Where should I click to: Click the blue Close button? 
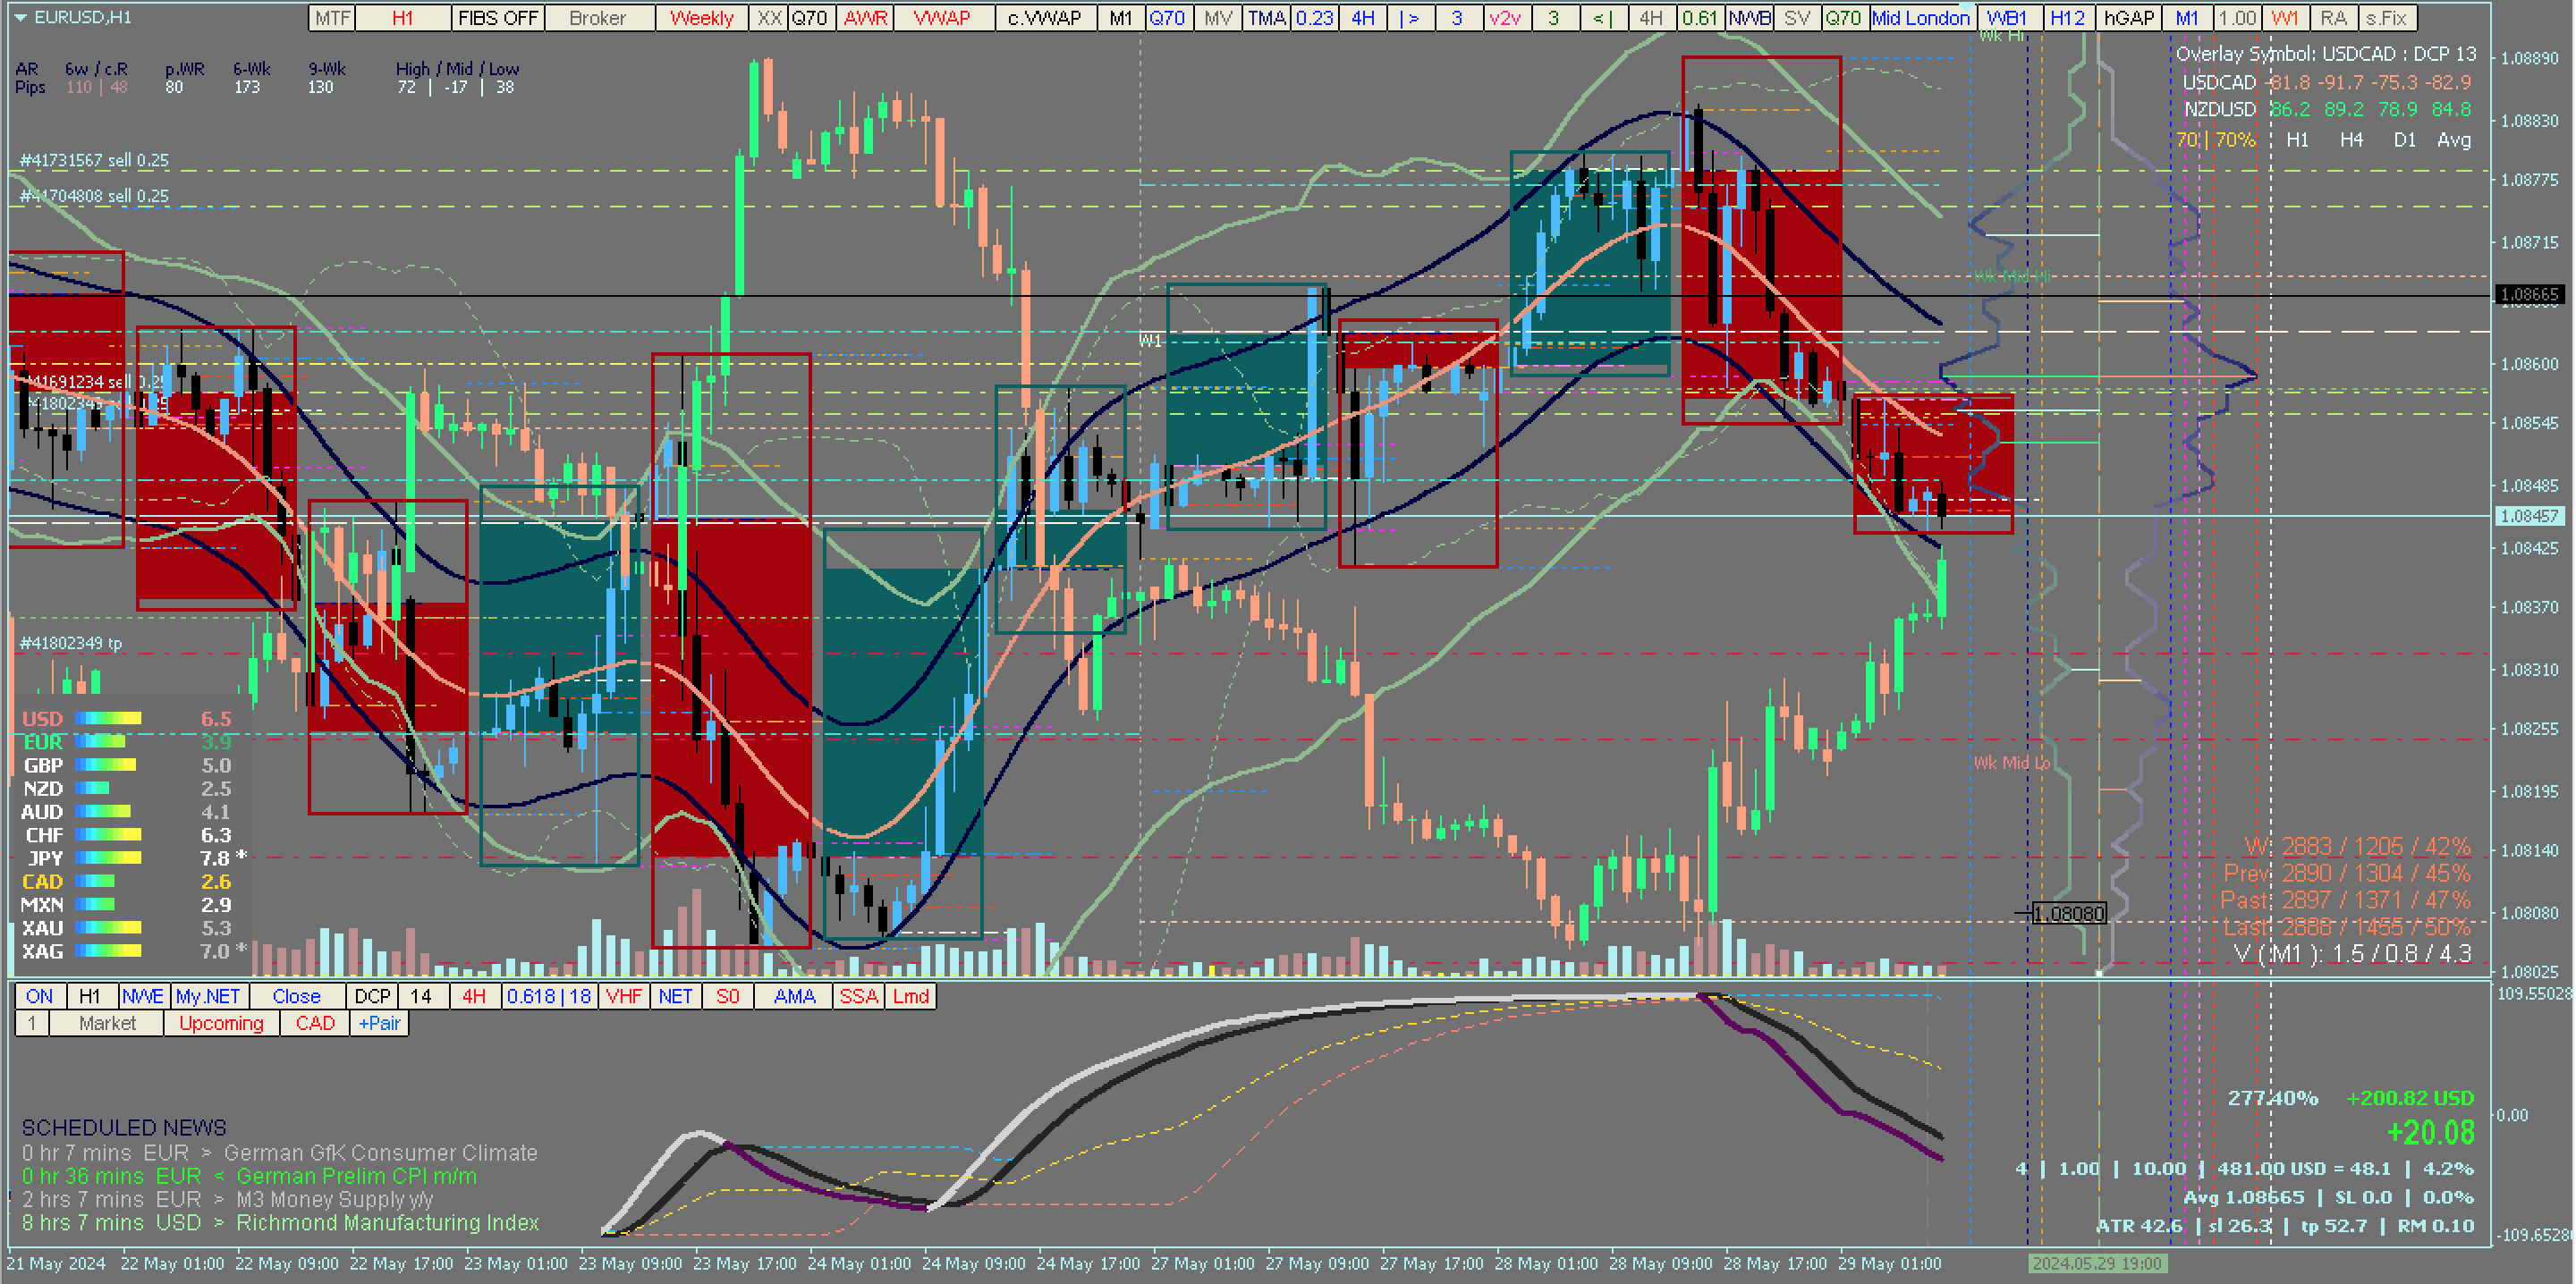[x=296, y=997]
